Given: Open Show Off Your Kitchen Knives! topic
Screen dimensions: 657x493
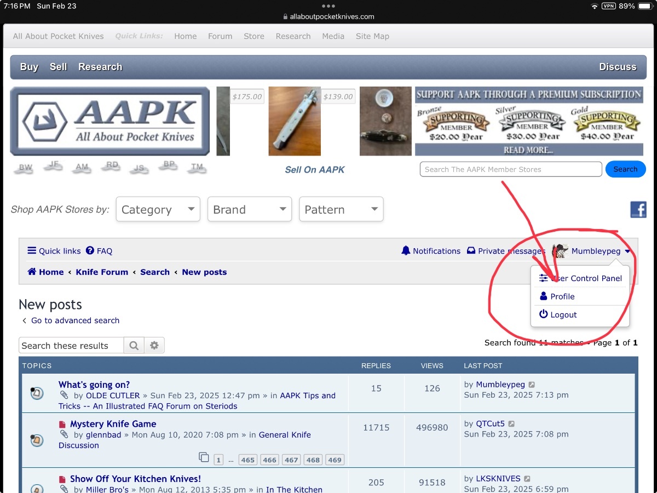Looking at the screenshot, I should [135, 479].
